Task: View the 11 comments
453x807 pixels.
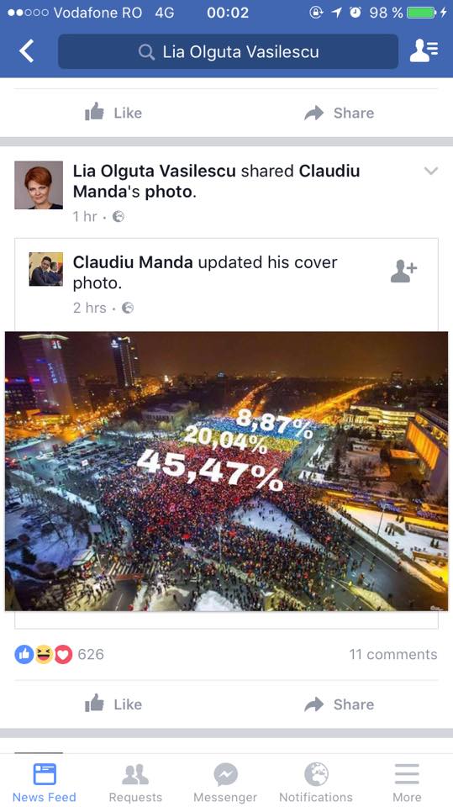Action: click(x=393, y=654)
